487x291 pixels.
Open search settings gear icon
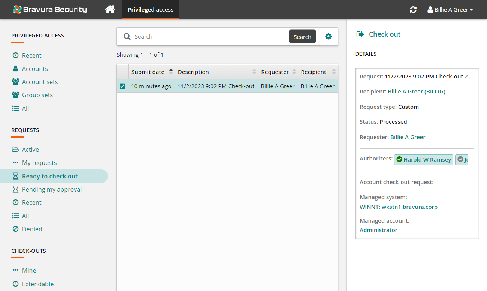pos(328,36)
